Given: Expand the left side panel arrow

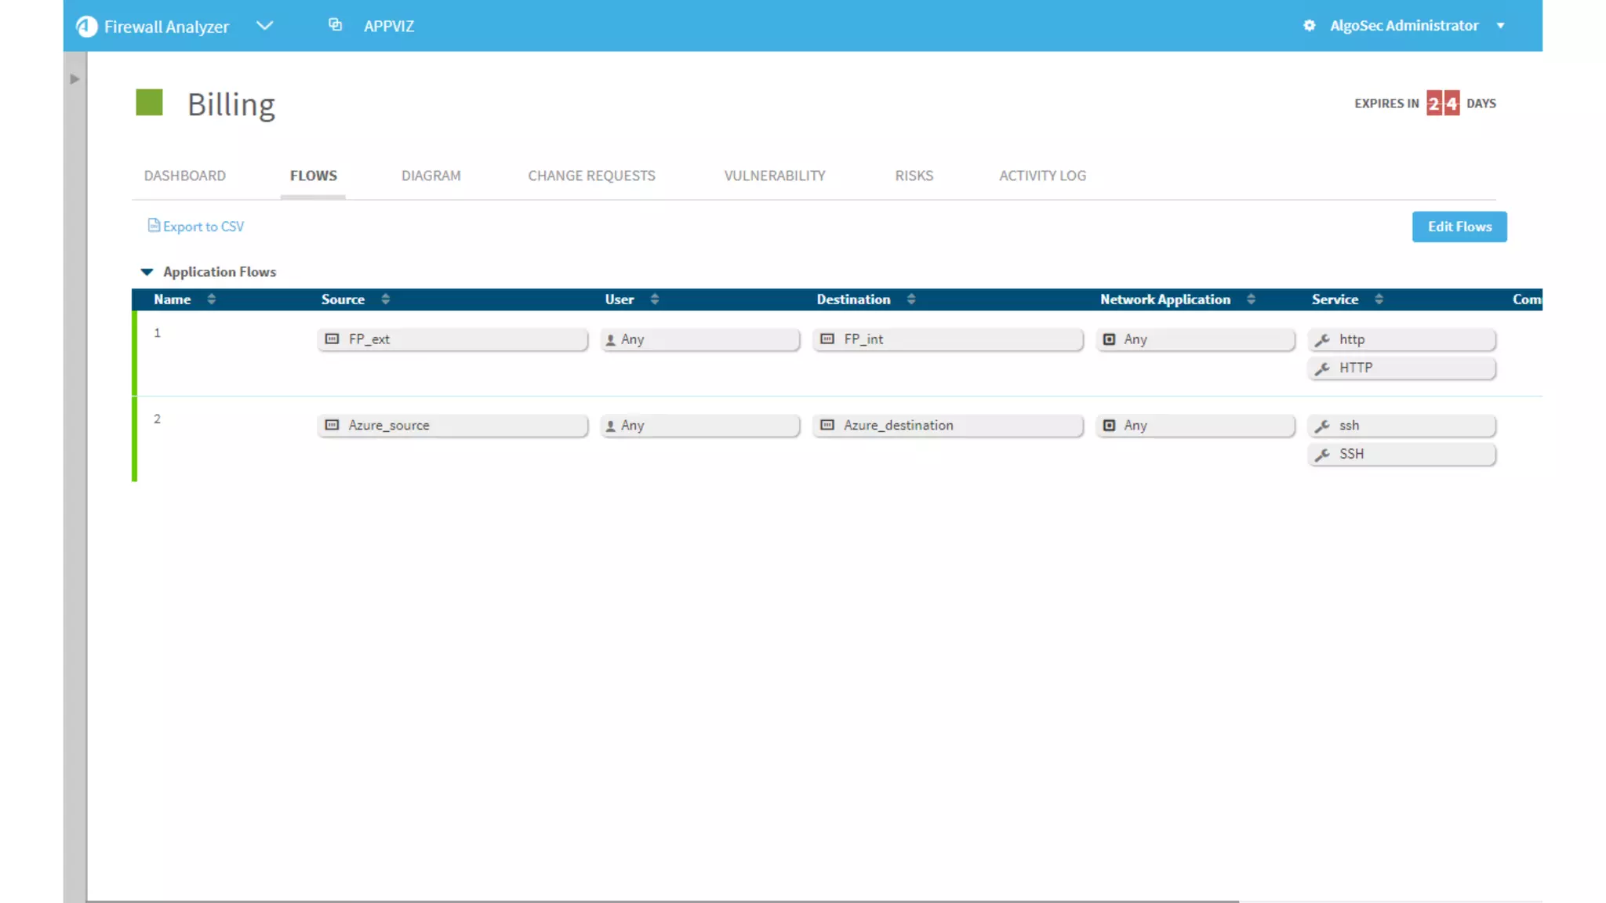Looking at the screenshot, I should tap(74, 79).
